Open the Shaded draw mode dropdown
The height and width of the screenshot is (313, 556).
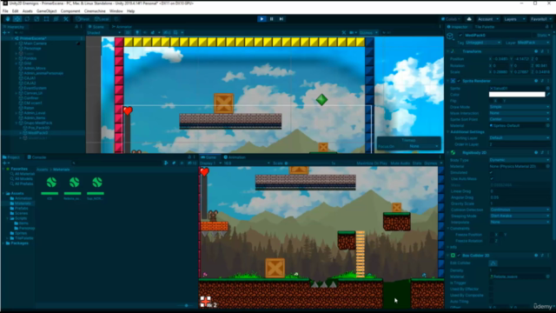click(x=103, y=33)
